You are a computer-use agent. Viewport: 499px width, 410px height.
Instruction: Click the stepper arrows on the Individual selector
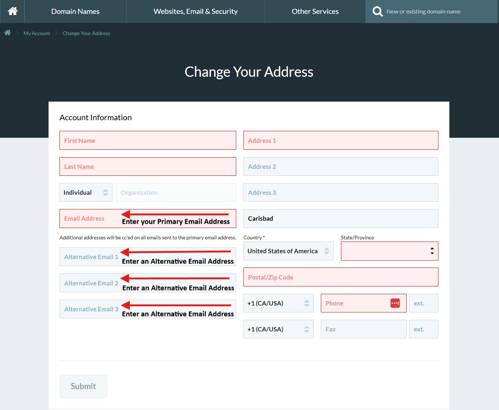pos(106,192)
